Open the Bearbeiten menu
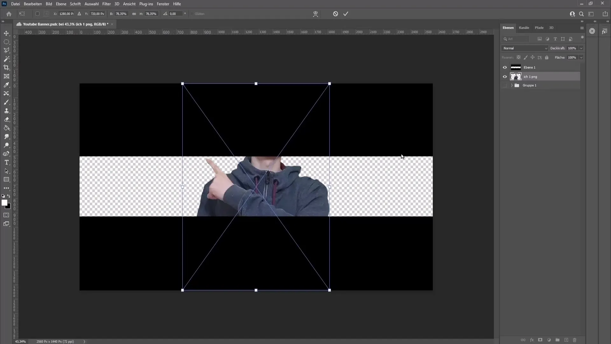This screenshot has width=611, height=344. coord(33,4)
